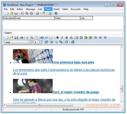127x114 pixels.
Task: Center align the text
Action: click(x=100, y=38)
